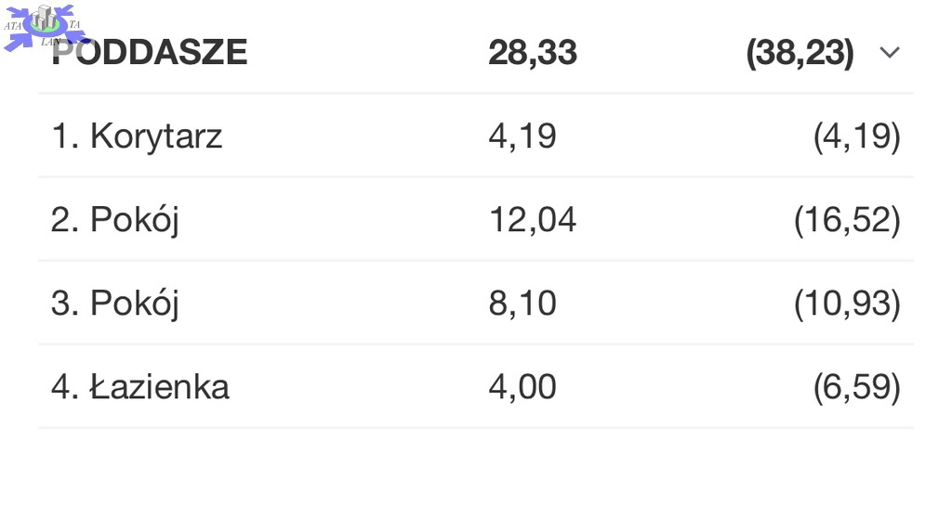The width and height of the screenshot is (952, 505).
Task: Click the ATA LAN buildings logo
Action: click(44, 20)
